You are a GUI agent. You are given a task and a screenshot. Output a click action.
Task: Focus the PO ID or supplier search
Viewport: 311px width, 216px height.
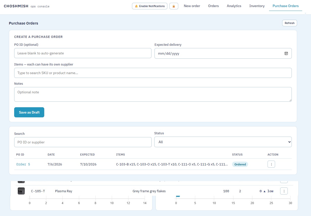[83, 142]
